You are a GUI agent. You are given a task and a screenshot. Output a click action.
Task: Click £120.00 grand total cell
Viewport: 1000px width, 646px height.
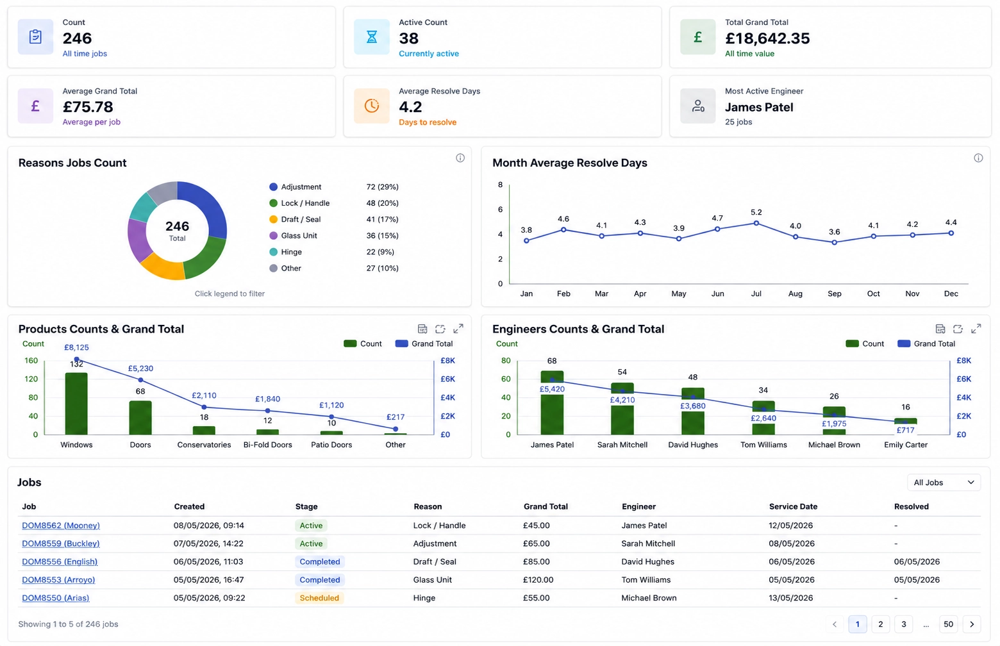coord(538,580)
